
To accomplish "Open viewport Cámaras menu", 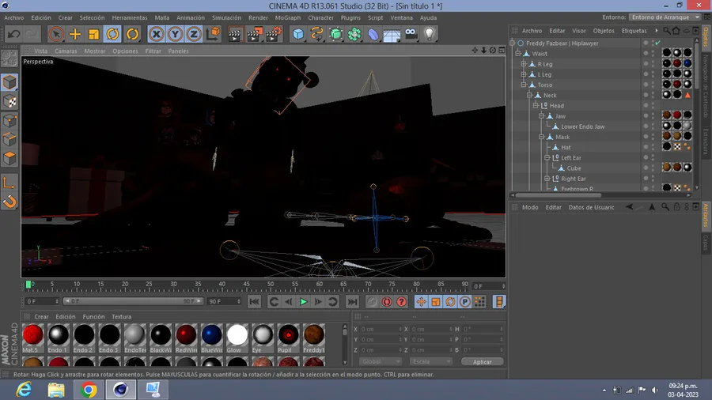I will 66,51.
